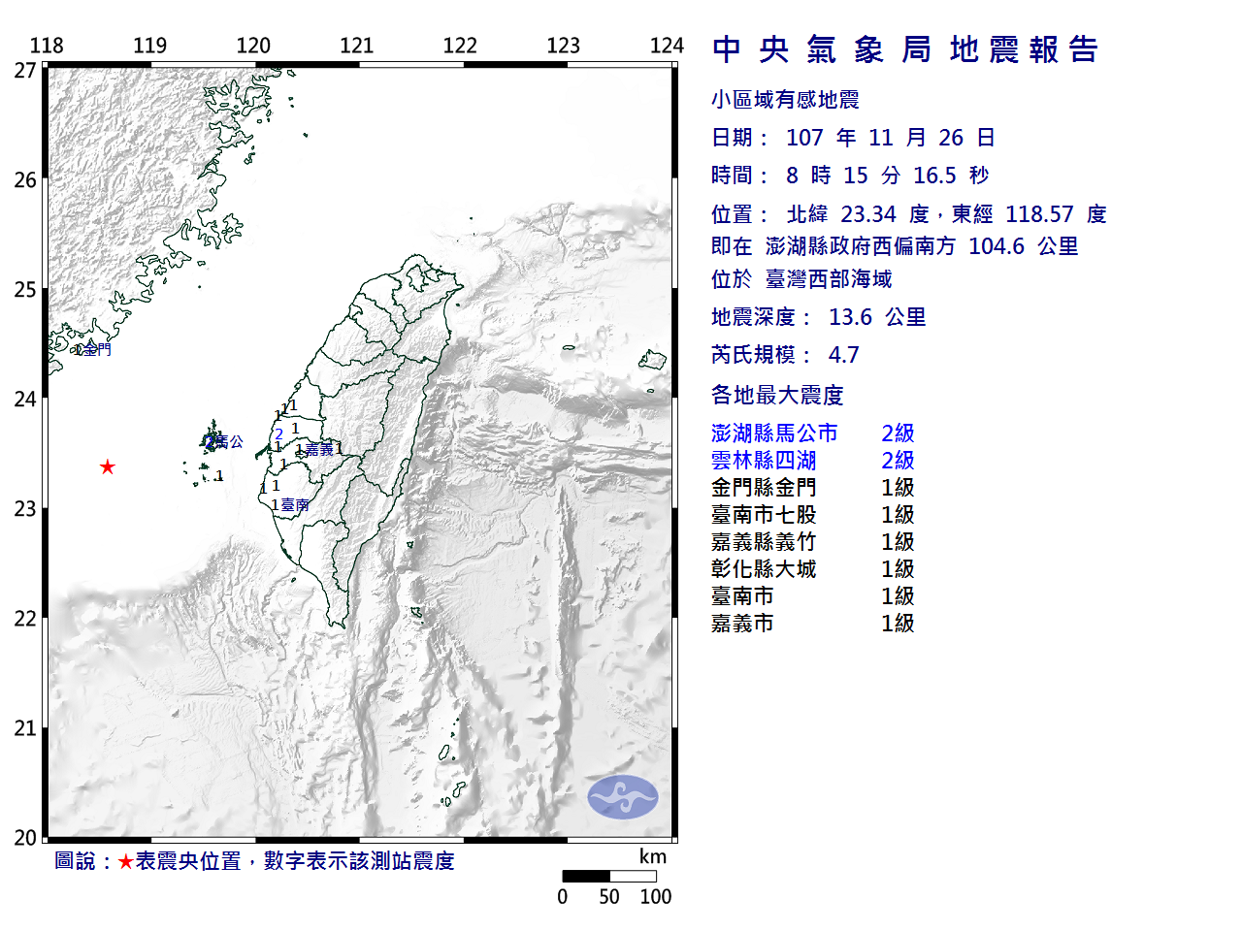Click the time value 8 時 15 分 16.5 秒

[887, 176]
